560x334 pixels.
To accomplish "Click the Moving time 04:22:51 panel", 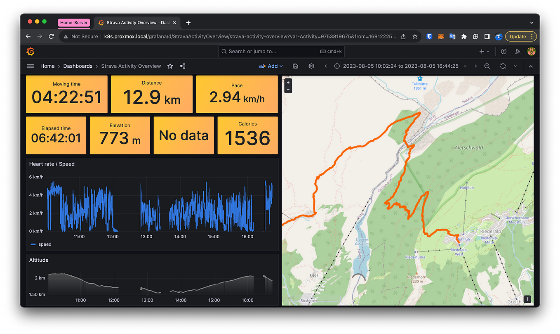I will (67, 94).
